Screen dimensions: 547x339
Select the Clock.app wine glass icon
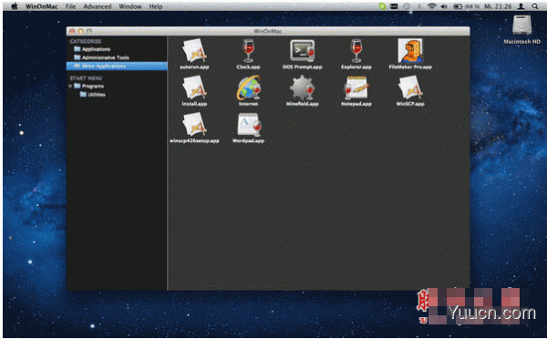[x=248, y=50]
